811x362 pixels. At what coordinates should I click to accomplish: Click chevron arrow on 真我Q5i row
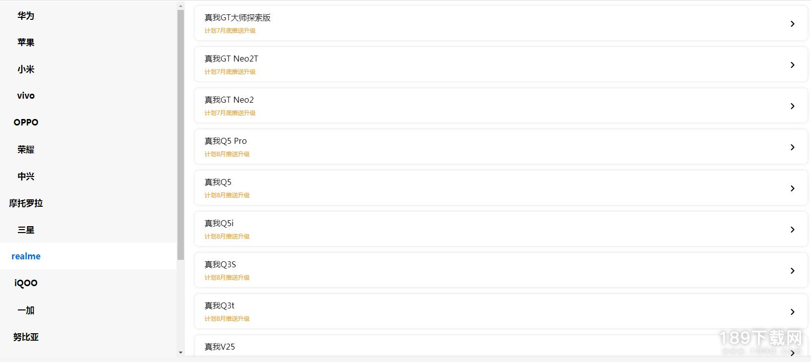click(x=792, y=230)
